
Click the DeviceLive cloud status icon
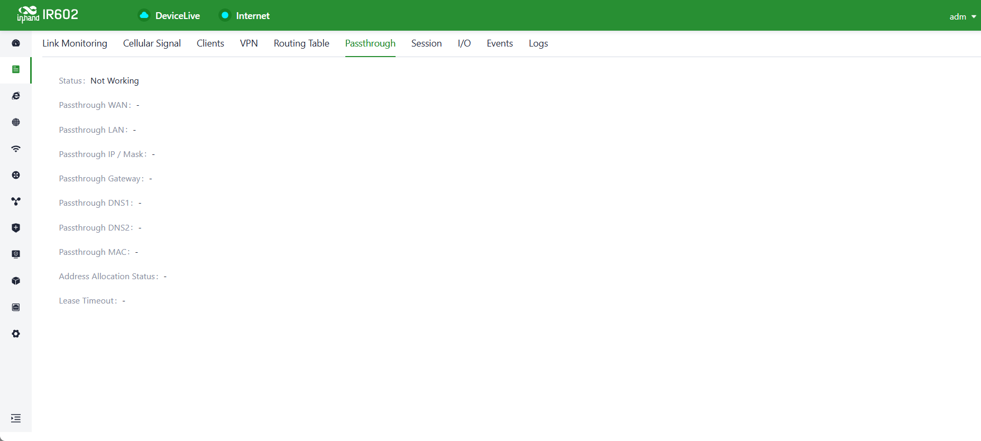144,15
